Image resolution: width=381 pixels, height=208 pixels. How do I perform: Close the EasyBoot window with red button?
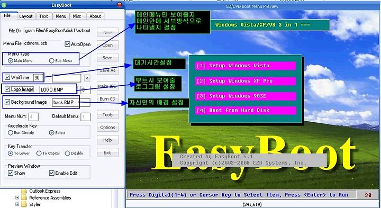[x=120, y=5]
